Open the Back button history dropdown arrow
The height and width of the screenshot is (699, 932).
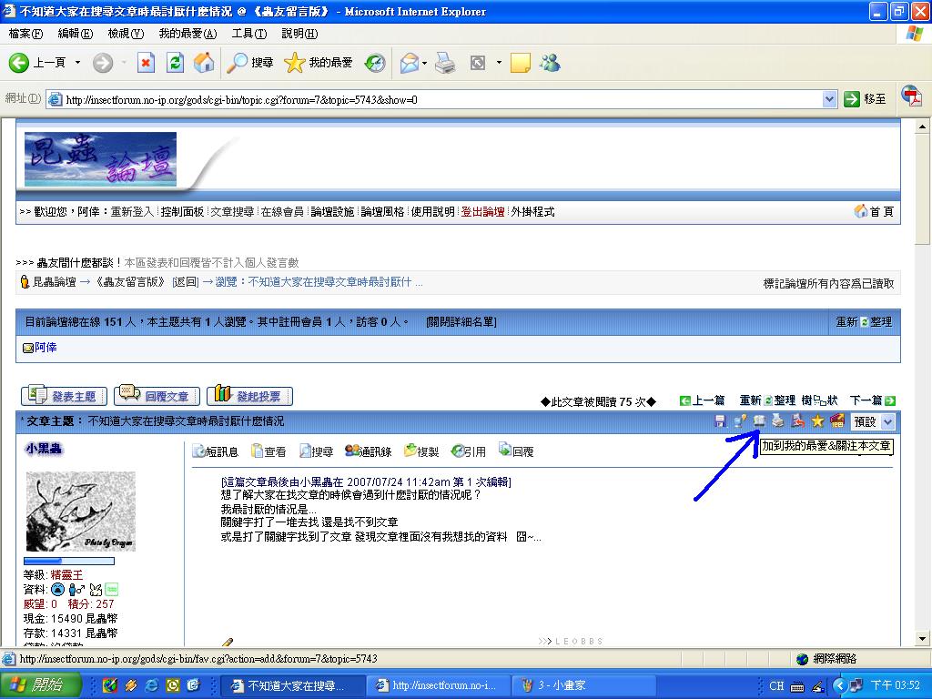pos(77,63)
